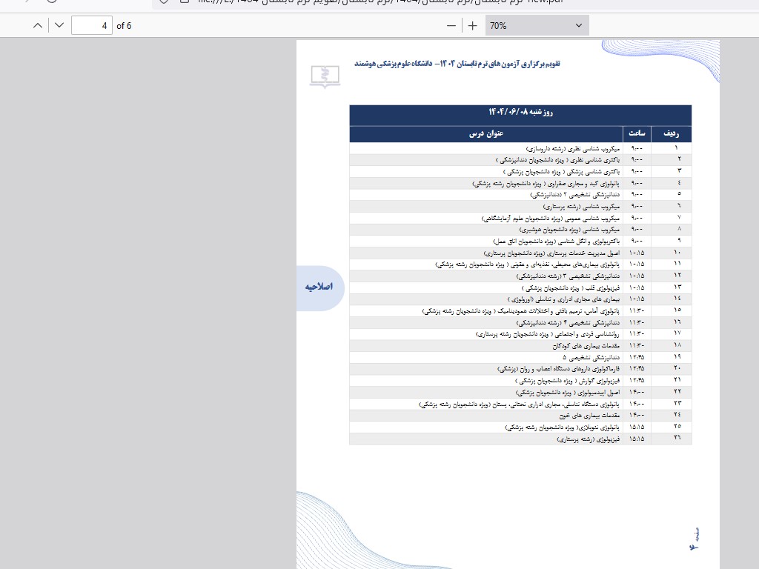
Task: Select row 'مقدمات بیماری های خون'
Action: [x=520, y=415]
